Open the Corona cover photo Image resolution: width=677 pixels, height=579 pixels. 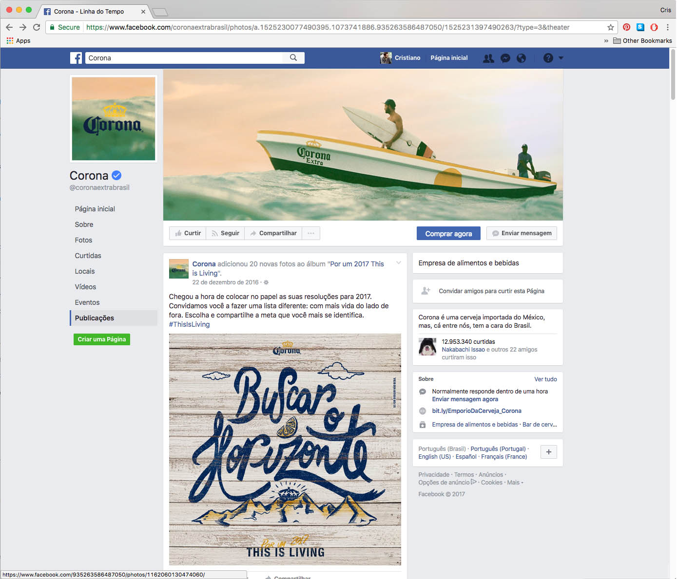coord(363,145)
